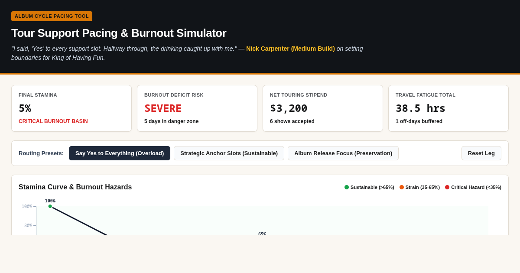Screen dimensions: 520x273
Task: Apply Say Yes to Everything (Overload) preset
Action: click(120, 153)
